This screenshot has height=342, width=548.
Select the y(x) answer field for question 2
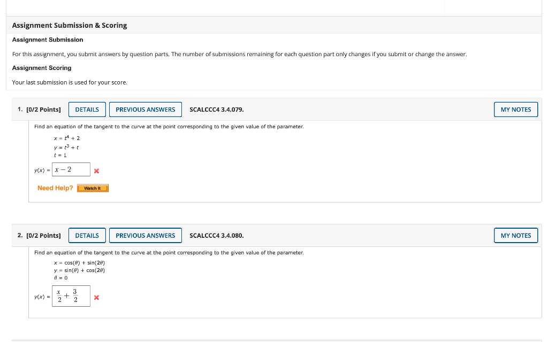pos(71,296)
